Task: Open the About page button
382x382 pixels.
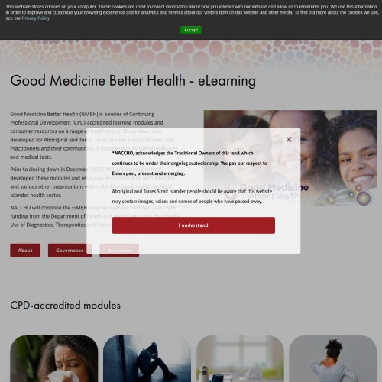Action: tap(25, 251)
